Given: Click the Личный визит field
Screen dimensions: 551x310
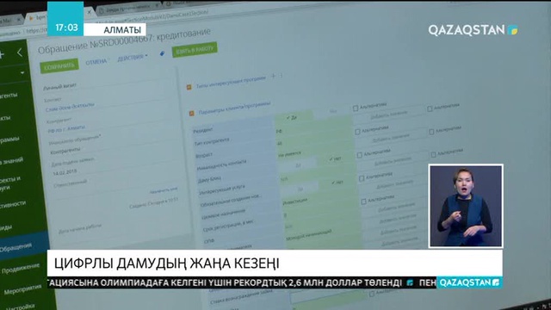Looking at the screenshot, I should [x=59, y=86].
